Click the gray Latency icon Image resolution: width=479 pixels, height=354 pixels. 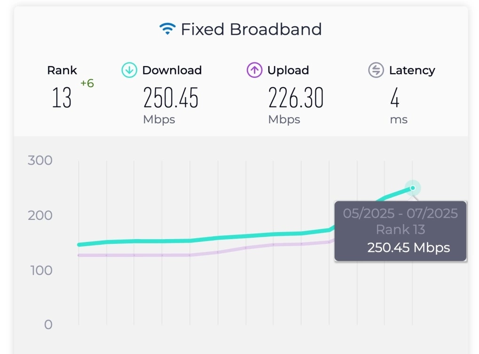coord(376,70)
